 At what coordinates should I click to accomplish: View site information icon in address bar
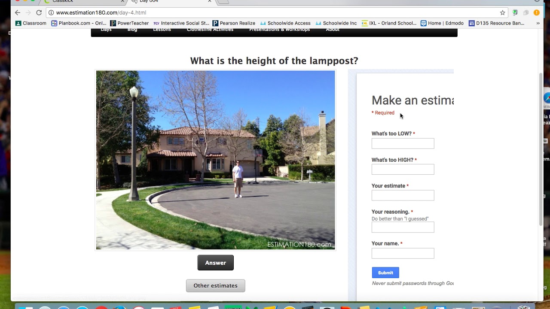51,12
